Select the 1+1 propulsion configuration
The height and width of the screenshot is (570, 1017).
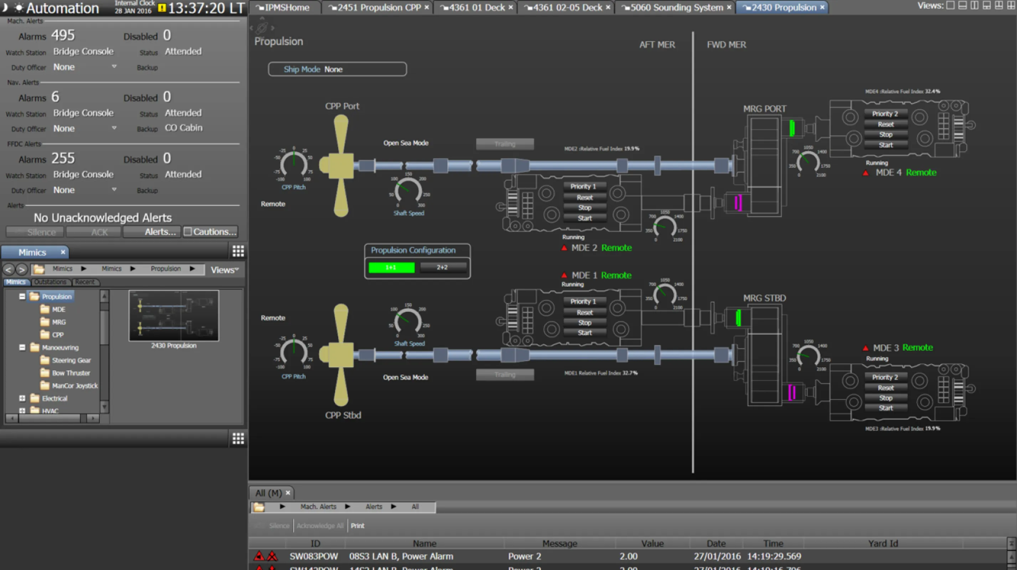391,267
